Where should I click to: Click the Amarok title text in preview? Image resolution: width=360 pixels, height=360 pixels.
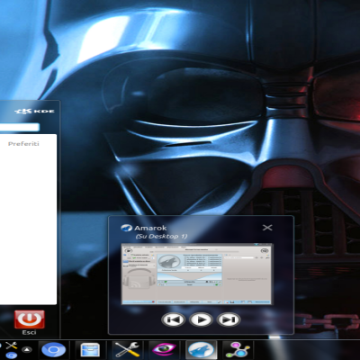coord(150,228)
